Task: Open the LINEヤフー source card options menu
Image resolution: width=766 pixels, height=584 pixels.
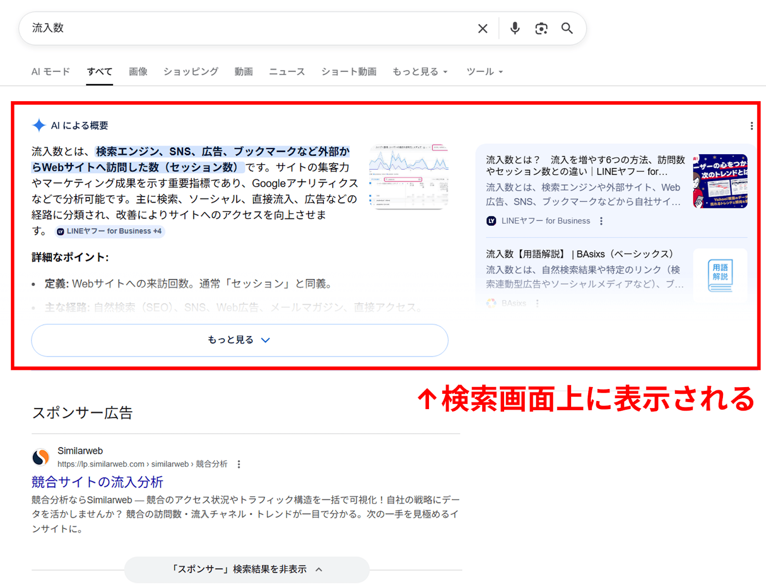Action: click(x=601, y=221)
